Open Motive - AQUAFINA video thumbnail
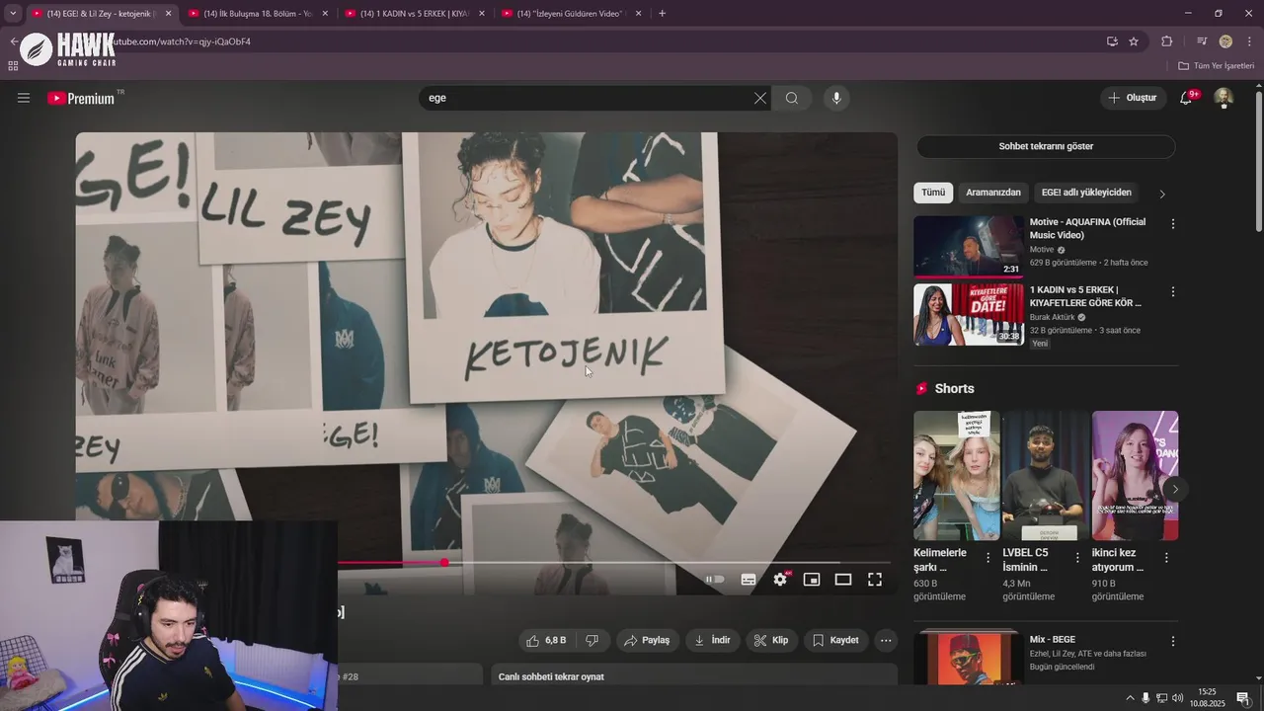 (969, 246)
